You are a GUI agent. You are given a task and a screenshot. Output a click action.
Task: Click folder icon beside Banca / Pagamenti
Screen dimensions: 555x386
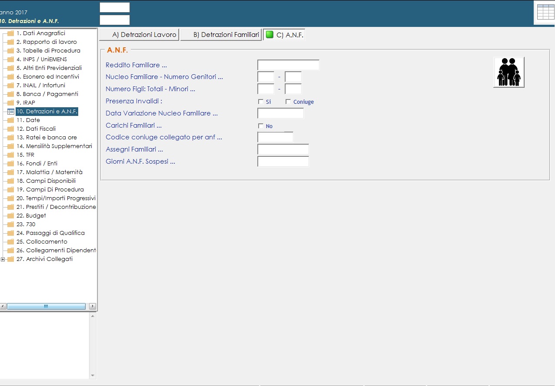[11, 94]
